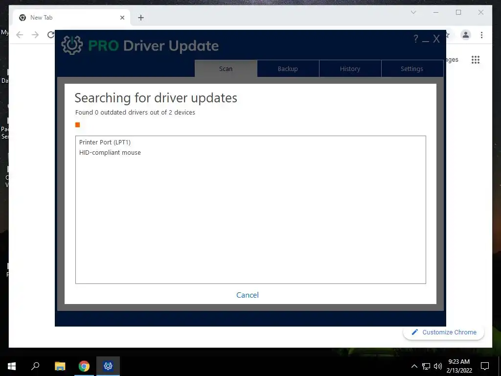
Task: Select Printer Port (LPT1) in device list
Action: [105, 142]
